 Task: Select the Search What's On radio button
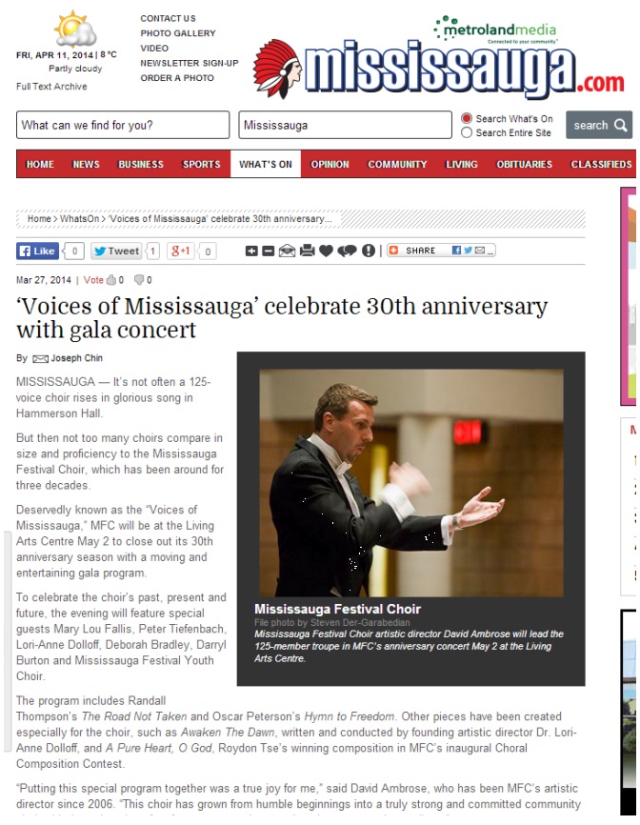(466, 119)
